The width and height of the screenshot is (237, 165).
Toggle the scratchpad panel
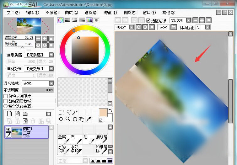(x=97, y=20)
